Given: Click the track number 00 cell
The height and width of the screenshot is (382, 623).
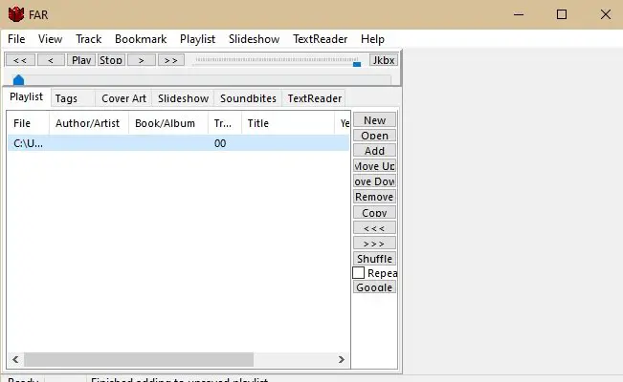Looking at the screenshot, I should click(x=220, y=143).
